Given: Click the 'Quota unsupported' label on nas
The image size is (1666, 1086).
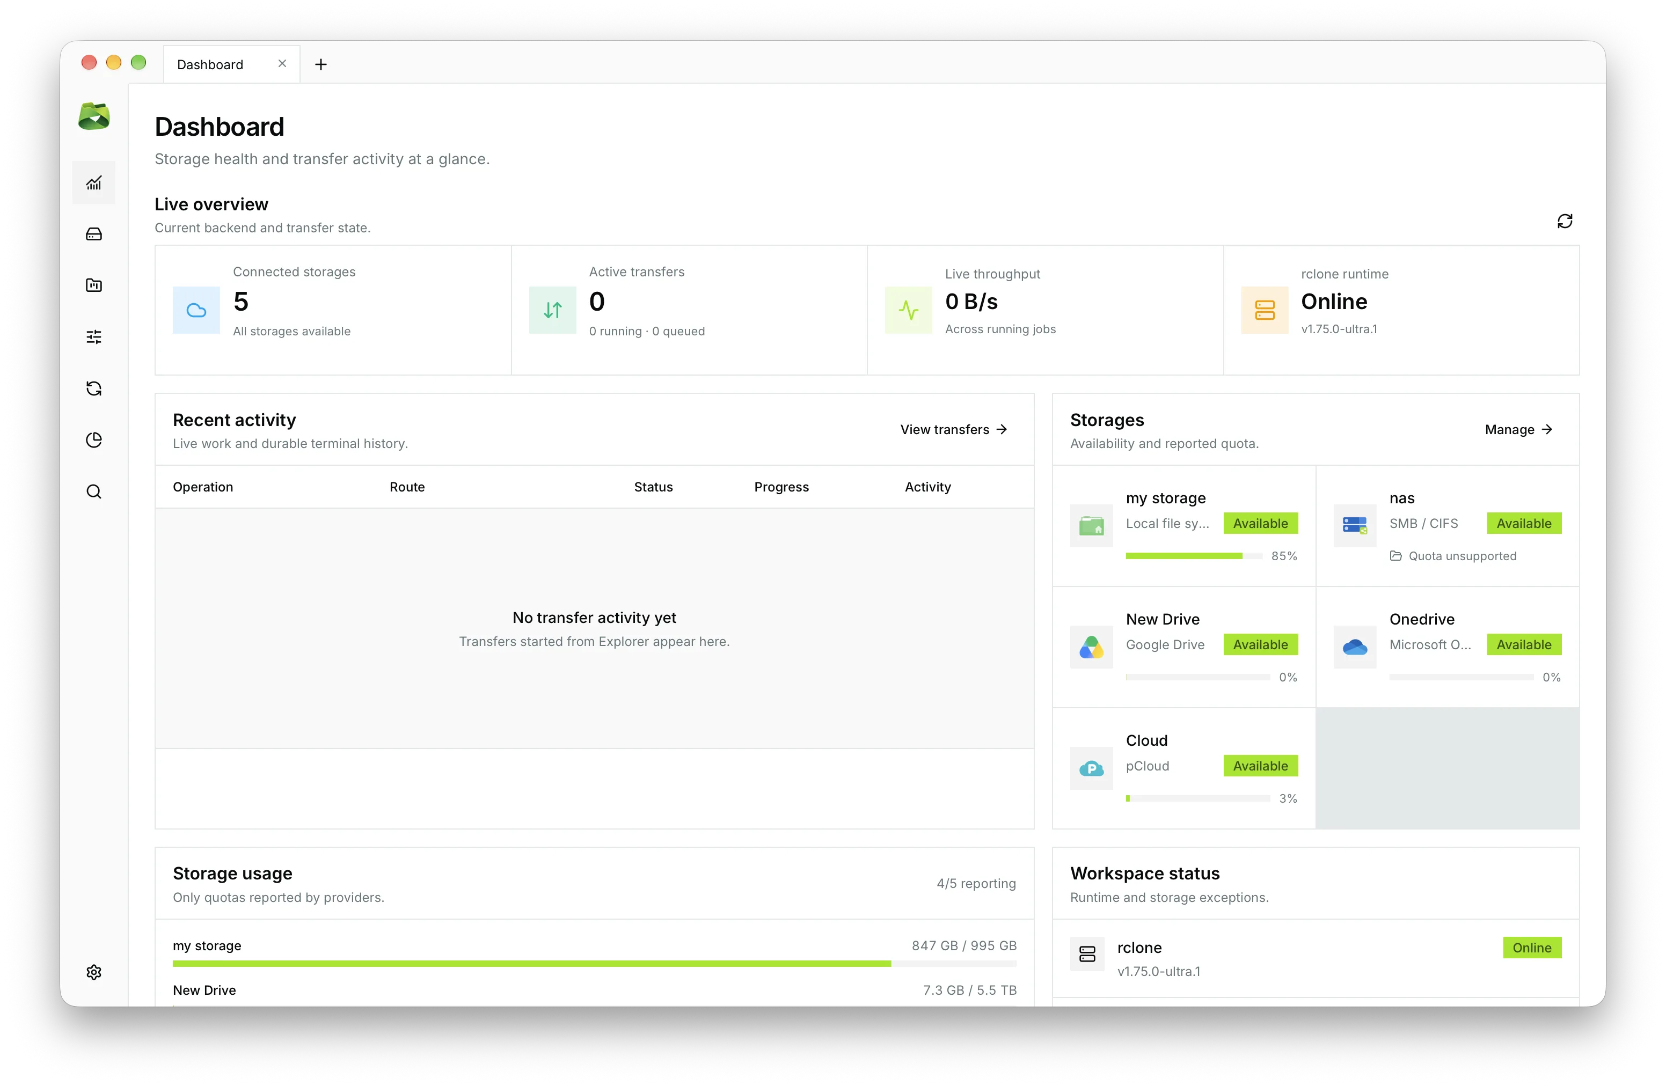Looking at the screenshot, I should click(x=1462, y=555).
